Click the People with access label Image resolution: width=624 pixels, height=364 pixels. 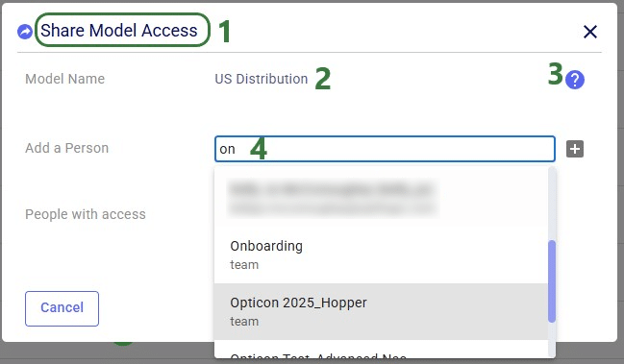[86, 214]
